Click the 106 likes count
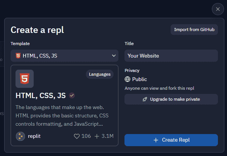Screen dimensions: 227x156 point(86,136)
